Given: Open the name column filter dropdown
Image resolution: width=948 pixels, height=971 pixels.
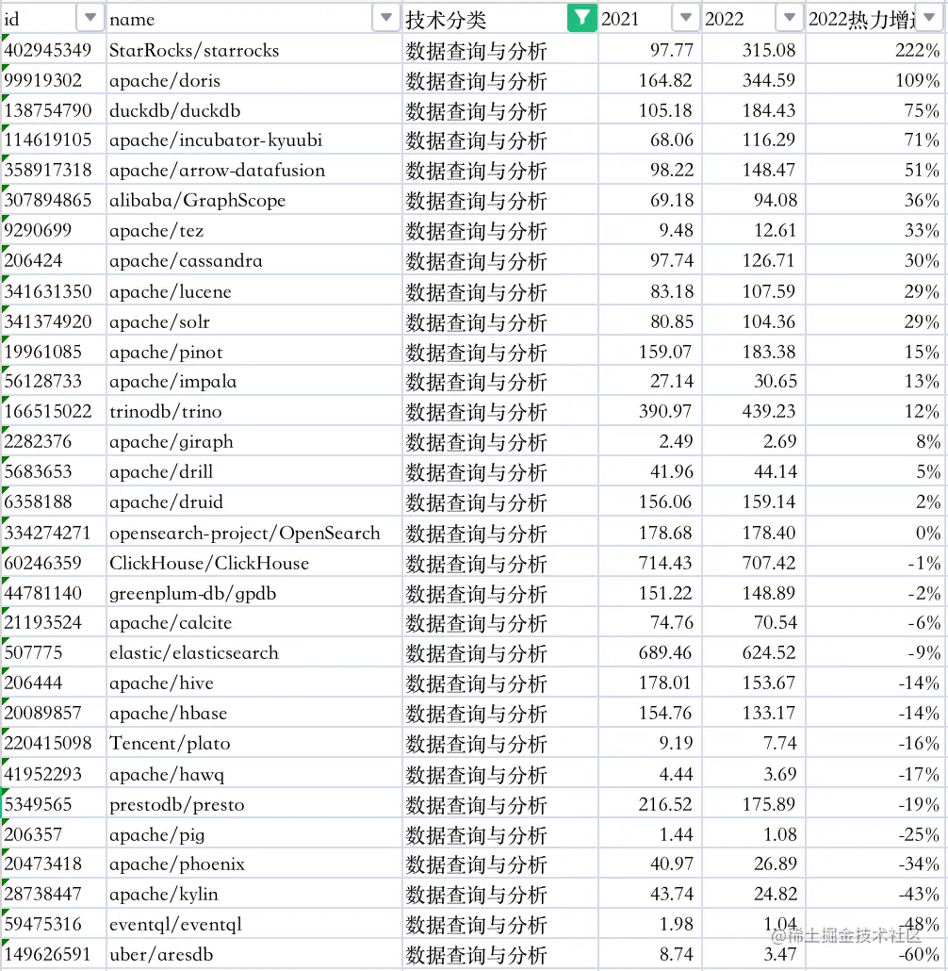Looking at the screenshot, I should [x=385, y=18].
